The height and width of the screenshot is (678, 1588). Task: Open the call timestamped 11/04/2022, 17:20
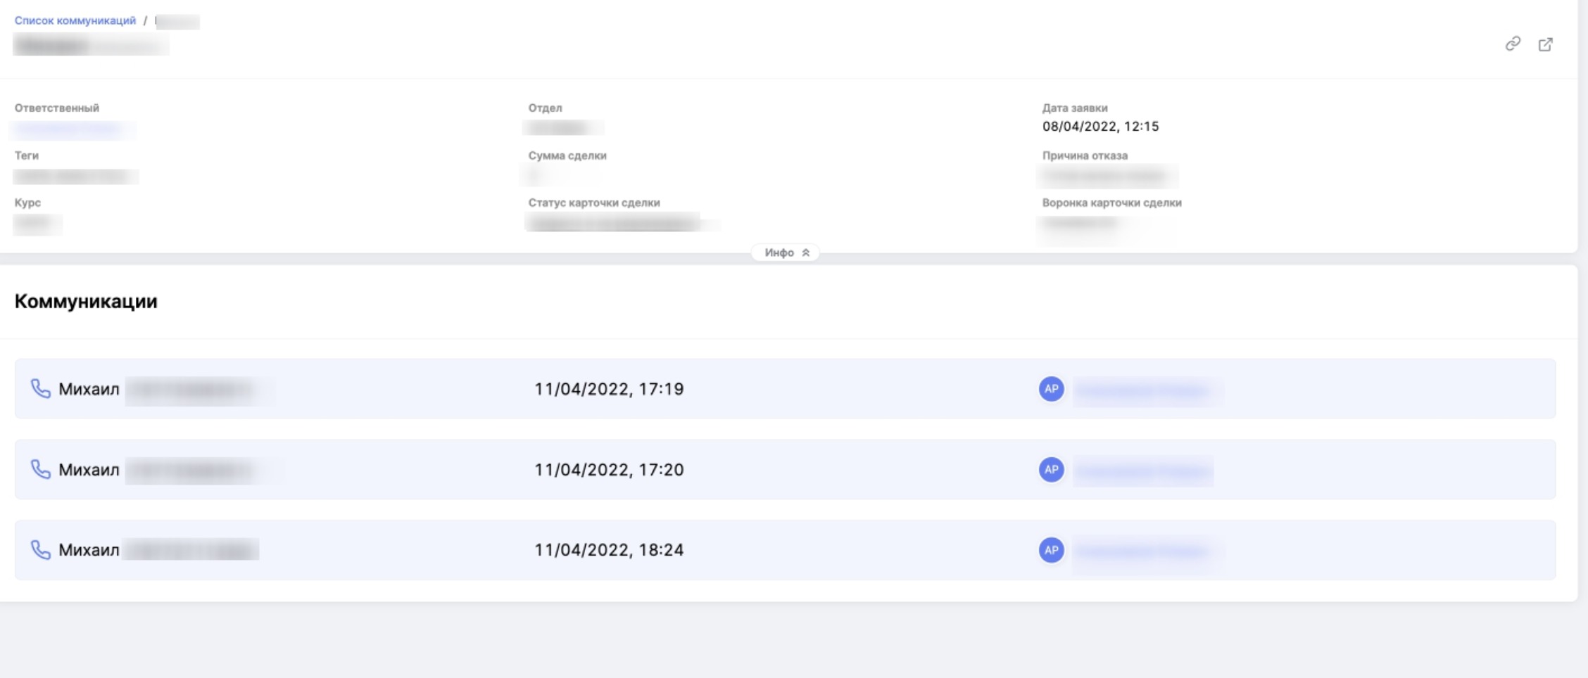pyautogui.click(x=609, y=469)
